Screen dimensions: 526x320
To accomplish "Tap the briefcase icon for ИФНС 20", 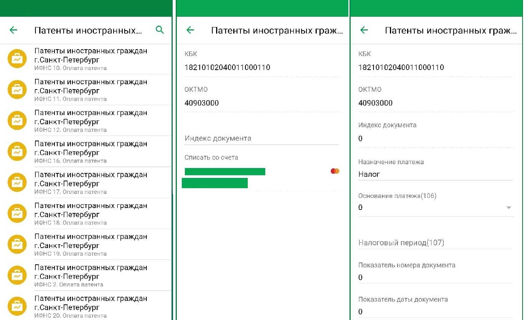I will tap(17, 306).
